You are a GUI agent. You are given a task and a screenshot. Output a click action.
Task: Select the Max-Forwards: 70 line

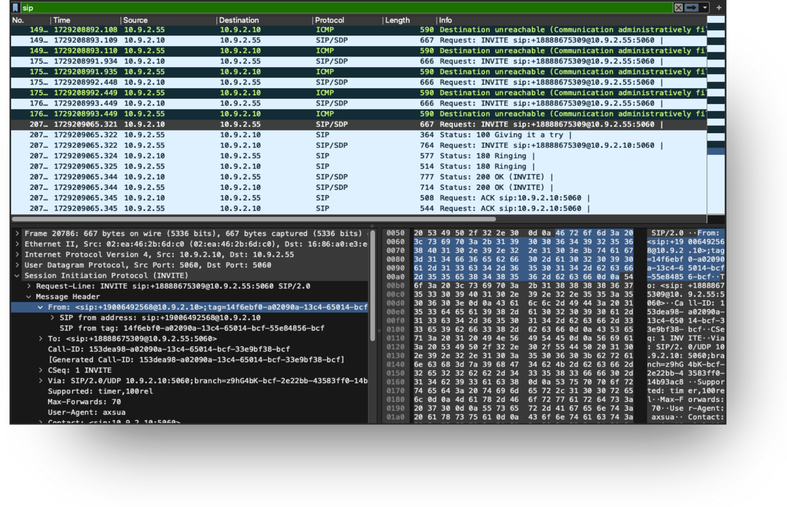coord(189,401)
